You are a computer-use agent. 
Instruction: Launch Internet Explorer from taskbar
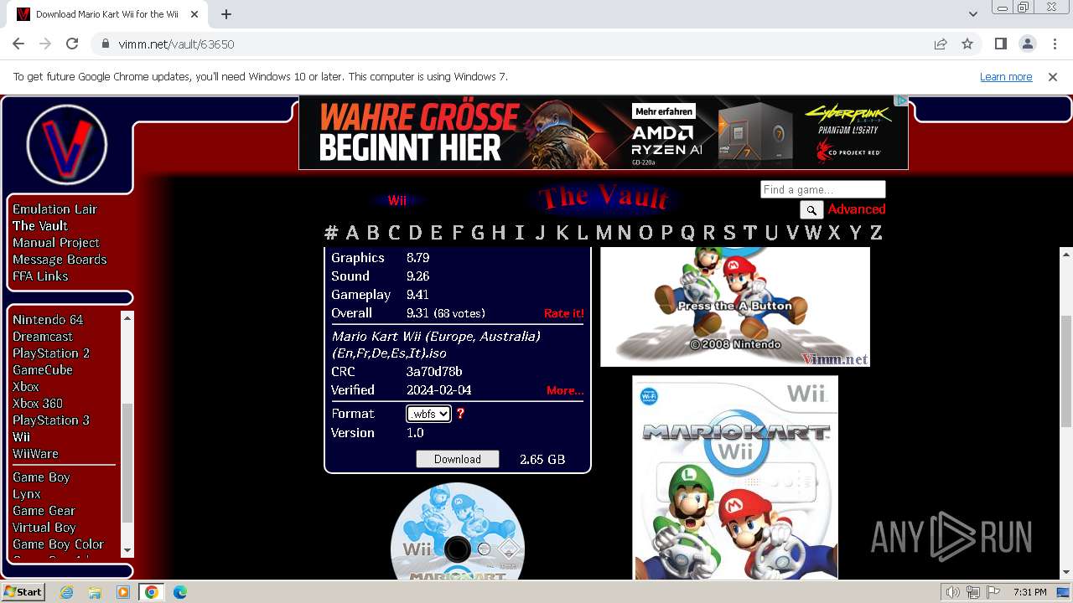click(67, 592)
